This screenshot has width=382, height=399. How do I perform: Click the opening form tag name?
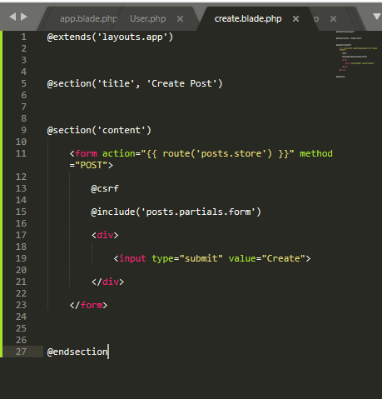[86, 153]
